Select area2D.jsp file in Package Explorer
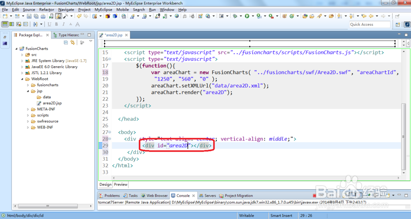 point(52,103)
